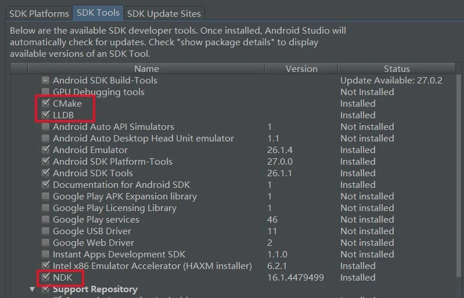Sort by the Version column header
This screenshot has height=298, width=464.
pyautogui.click(x=301, y=68)
